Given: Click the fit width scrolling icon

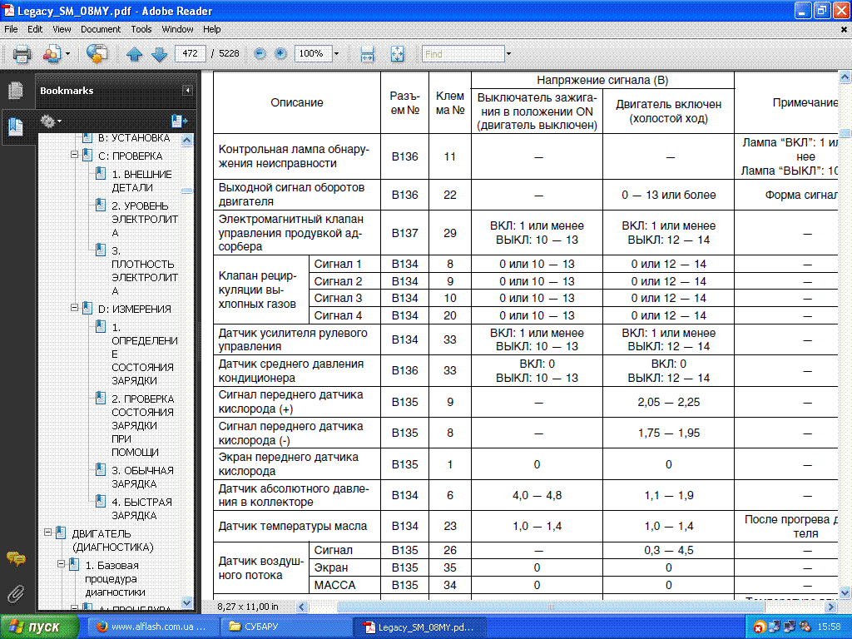Looking at the screenshot, I should [367, 54].
